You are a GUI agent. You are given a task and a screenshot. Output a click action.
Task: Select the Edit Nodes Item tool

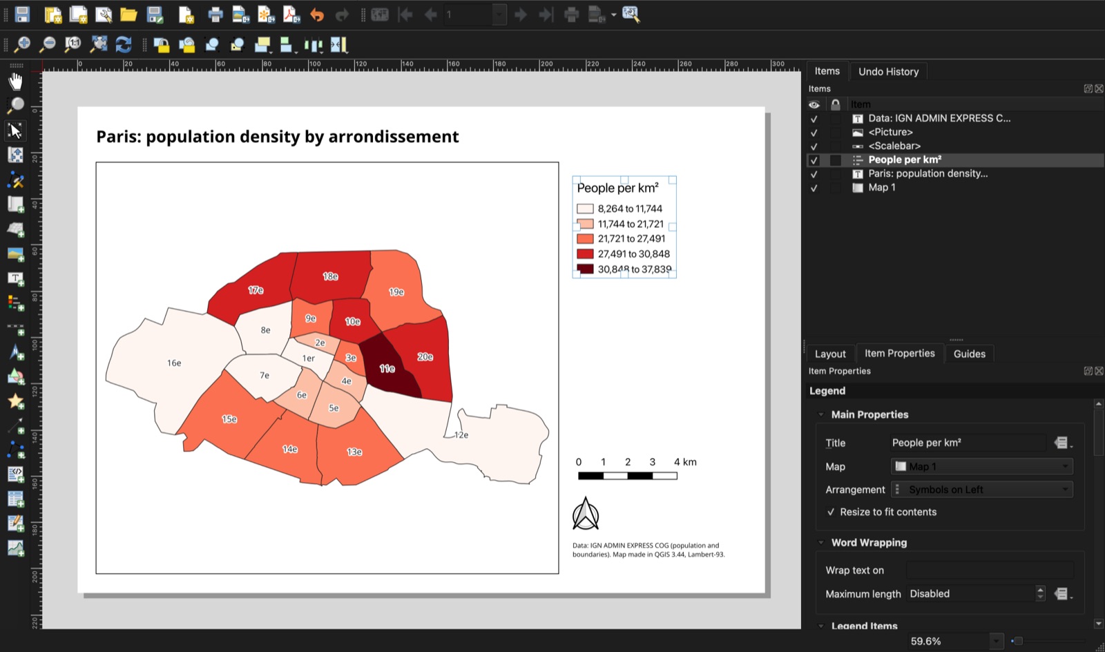click(15, 180)
